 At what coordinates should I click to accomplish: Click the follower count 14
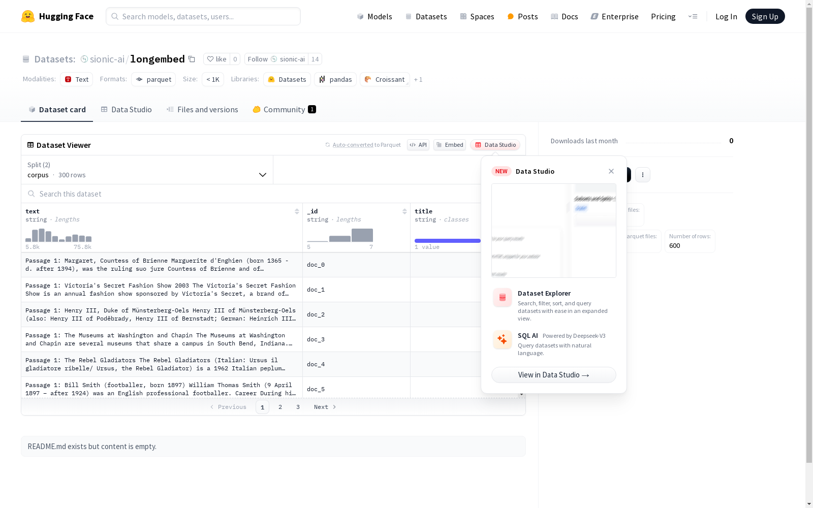315,59
